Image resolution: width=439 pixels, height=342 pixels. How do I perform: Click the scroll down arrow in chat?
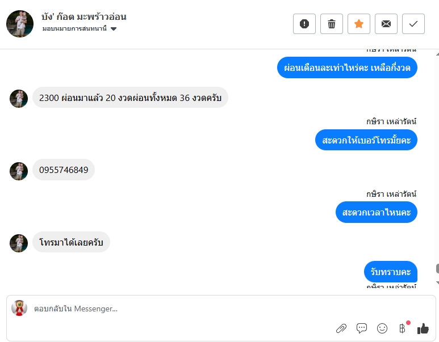(437, 283)
